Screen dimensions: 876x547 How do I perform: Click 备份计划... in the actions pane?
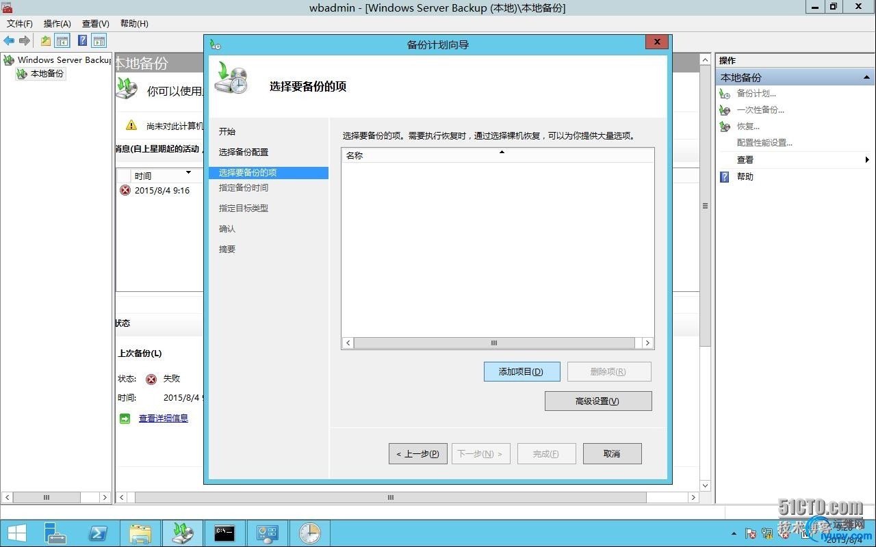756,94
